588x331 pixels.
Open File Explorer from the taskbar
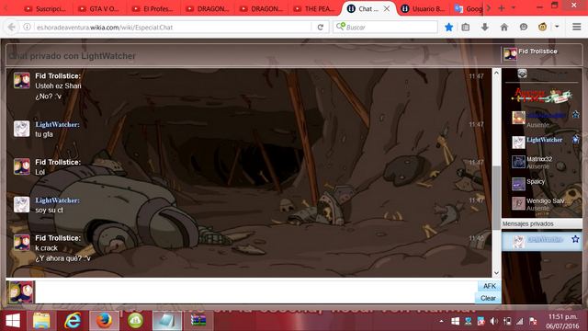tap(41, 321)
